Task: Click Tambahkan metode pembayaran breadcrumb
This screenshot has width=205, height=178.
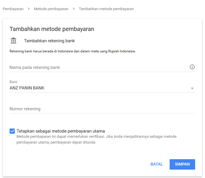Action: coord(106,9)
